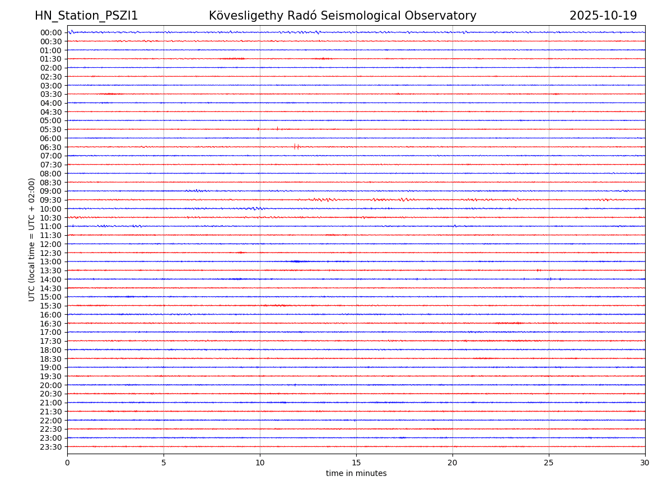This screenshot has width=672, height=504.
Task: Pick the 16:30 row time label
Action: [x=50, y=324]
